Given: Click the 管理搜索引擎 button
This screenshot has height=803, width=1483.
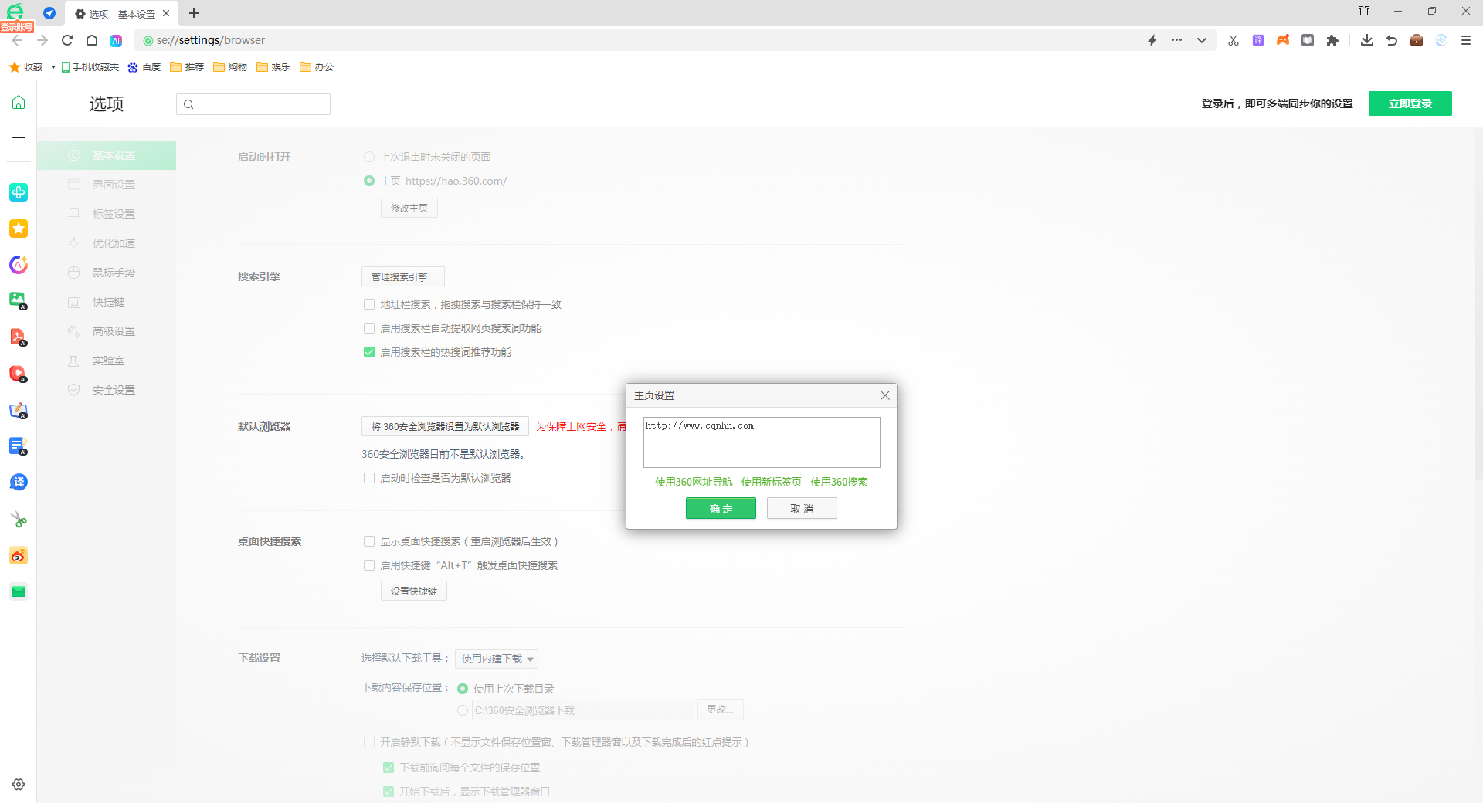Looking at the screenshot, I should point(402,276).
